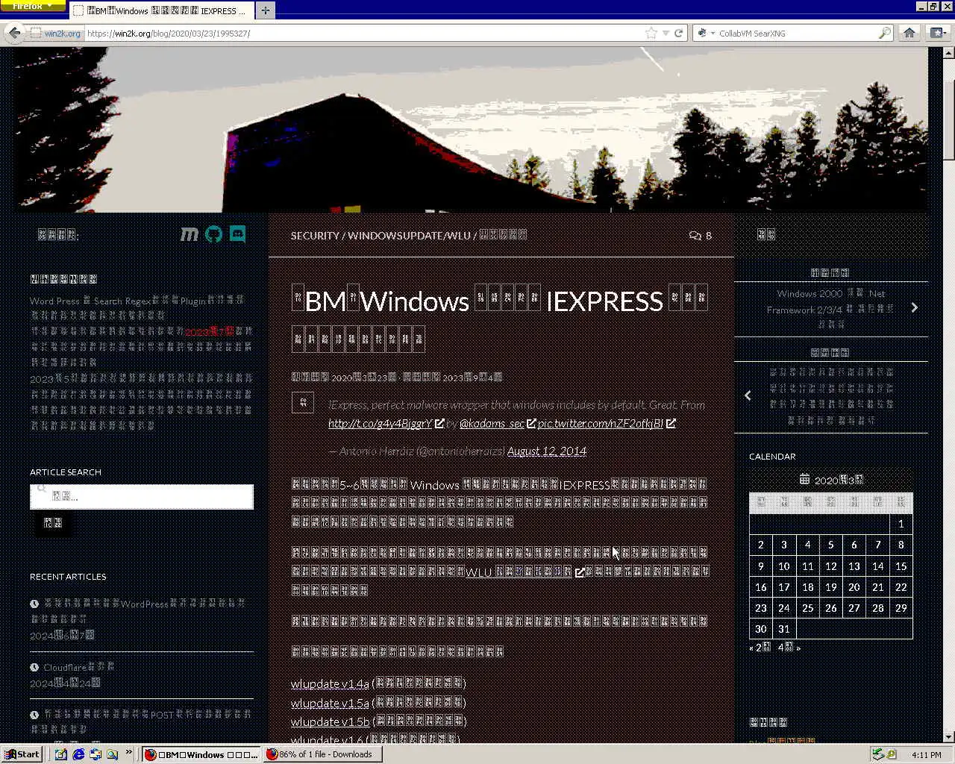Go back using the back arrow
The image size is (955, 764).
(14, 33)
